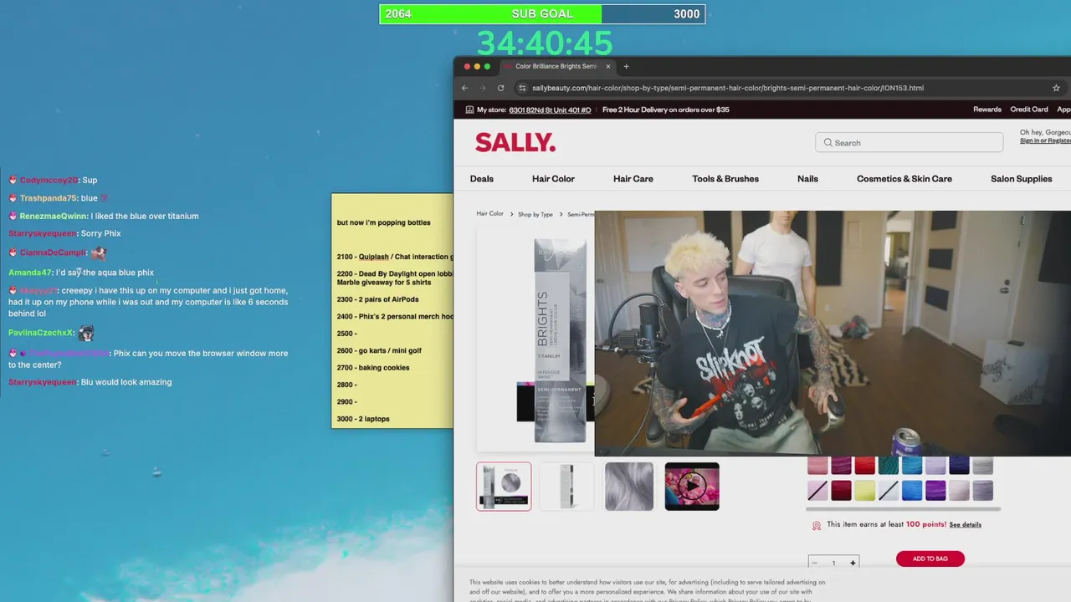Choose the lavender color swatch in the upper row
This screenshot has width=1071, height=602.
pyautogui.click(x=935, y=465)
